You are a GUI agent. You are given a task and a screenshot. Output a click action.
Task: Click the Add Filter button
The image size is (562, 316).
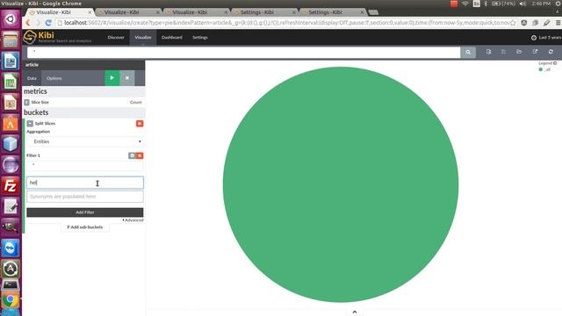(x=85, y=212)
